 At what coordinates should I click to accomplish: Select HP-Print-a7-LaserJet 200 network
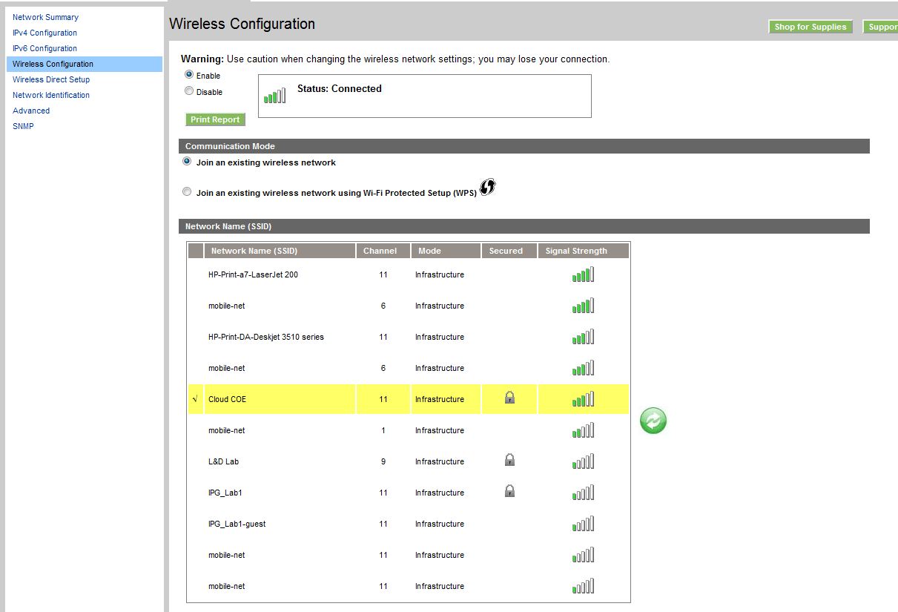pos(253,274)
